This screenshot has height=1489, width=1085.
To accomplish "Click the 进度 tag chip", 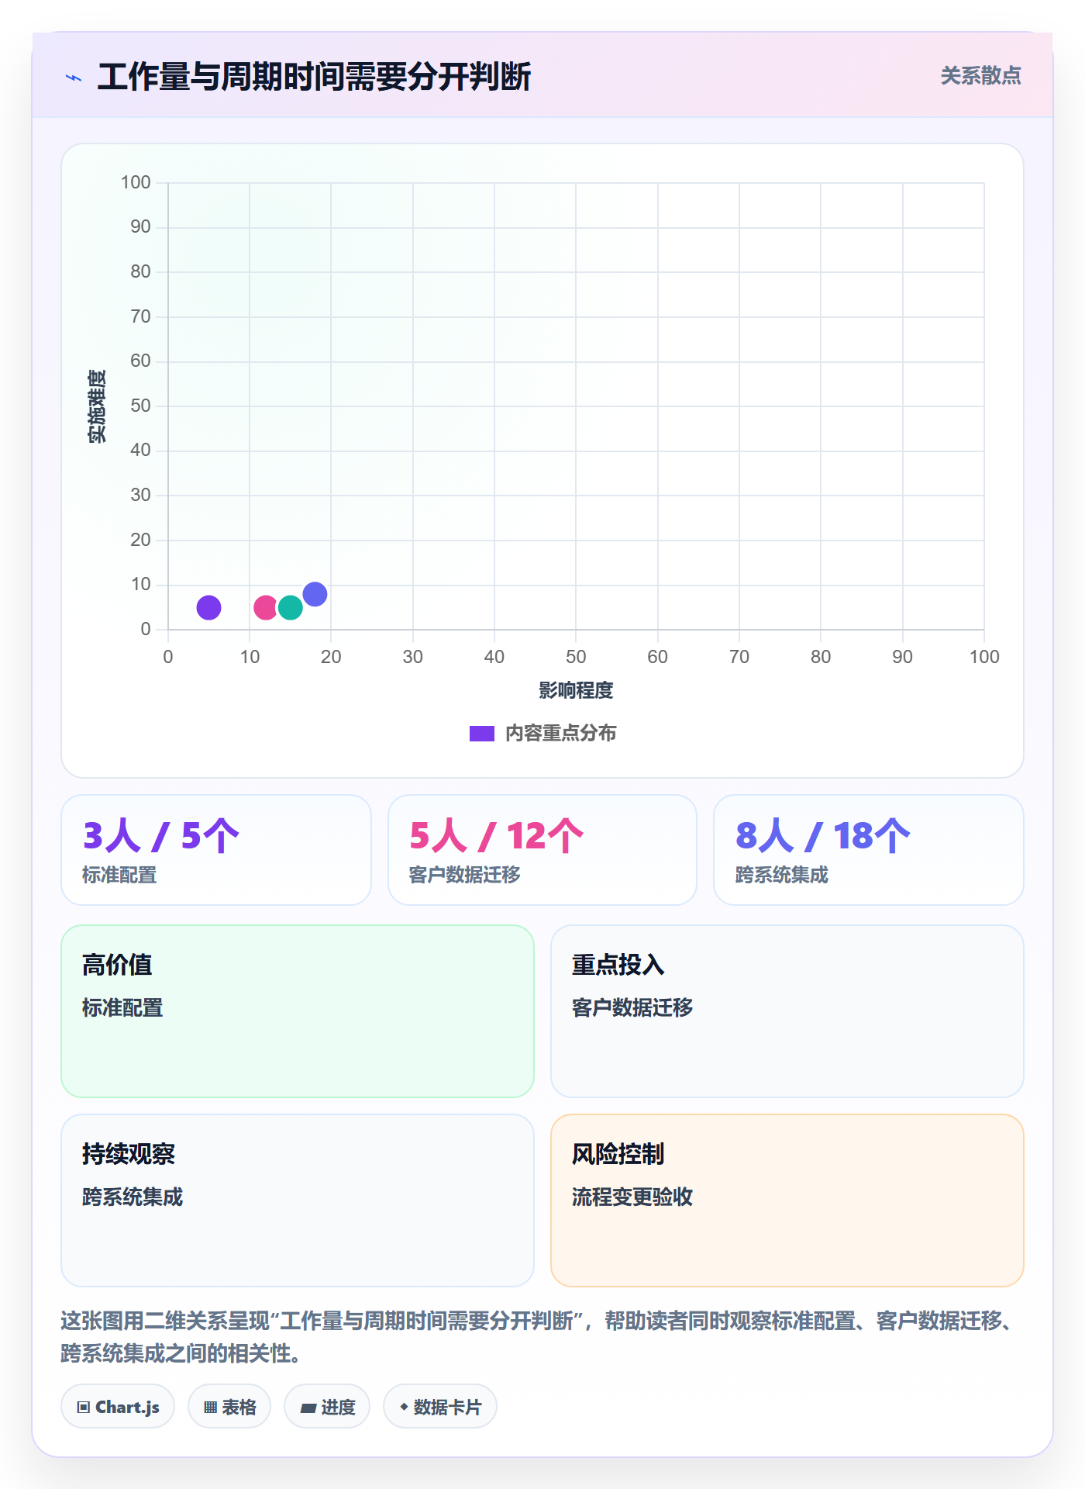I will (x=327, y=1406).
